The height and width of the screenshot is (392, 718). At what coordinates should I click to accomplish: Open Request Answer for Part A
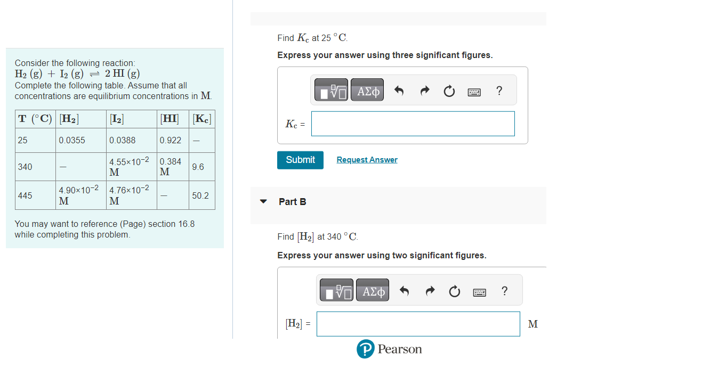click(x=367, y=160)
